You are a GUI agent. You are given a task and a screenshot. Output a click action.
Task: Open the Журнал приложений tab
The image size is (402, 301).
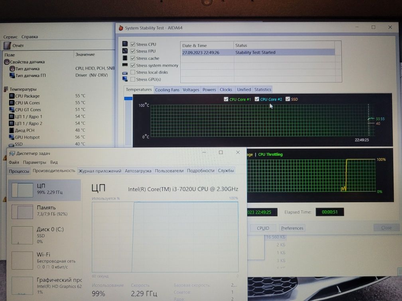pos(100,171)
